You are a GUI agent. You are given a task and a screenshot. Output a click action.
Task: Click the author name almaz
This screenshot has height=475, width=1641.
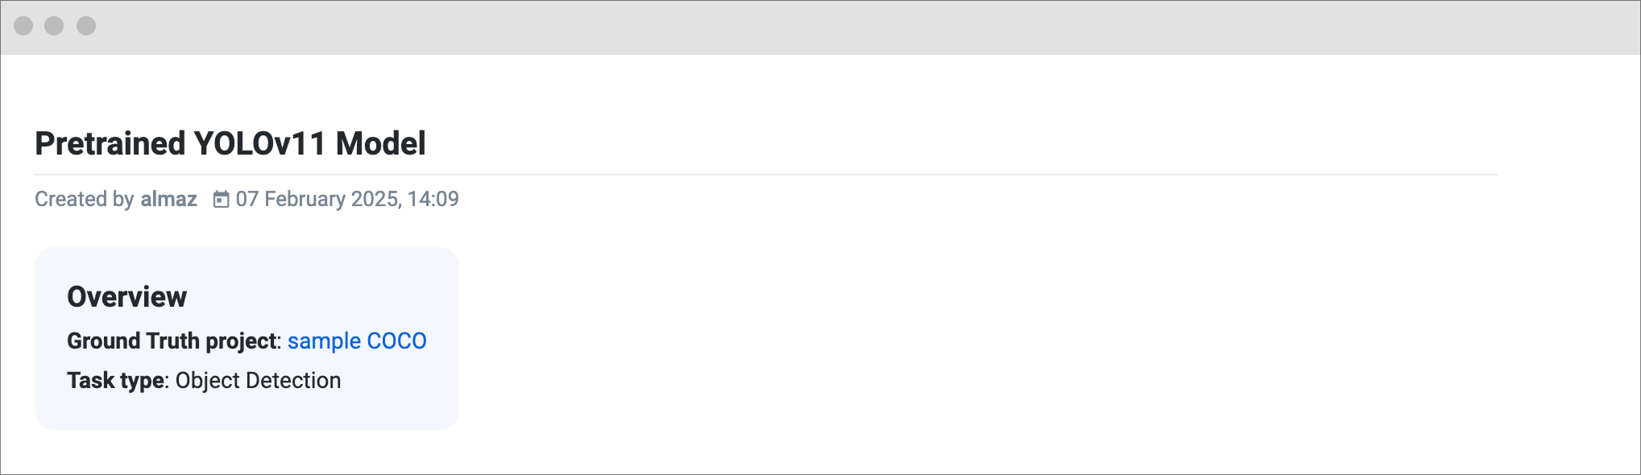coord(168,199)
